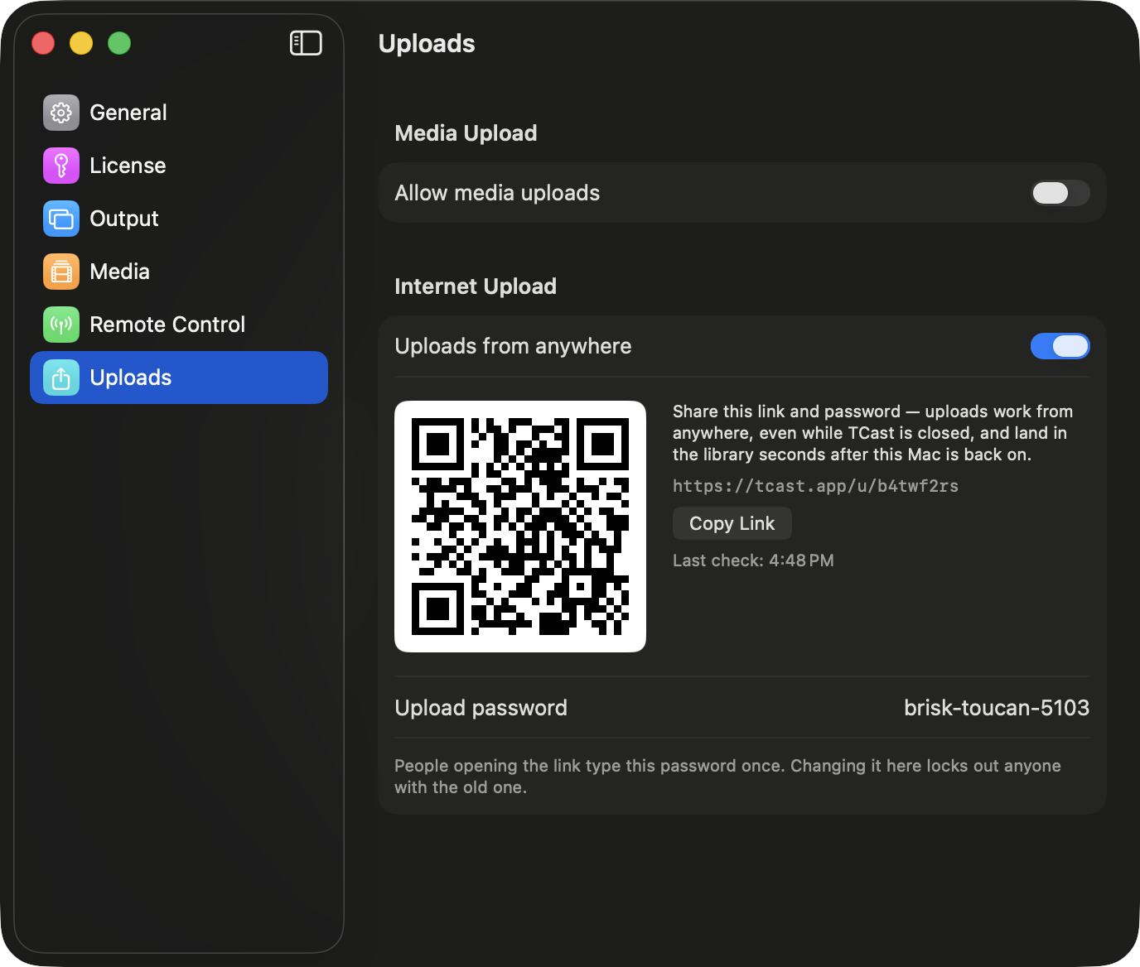This screenshot has width=1140, height=967.
Task: Open the General settings section
Action: (x=179, y=113)
